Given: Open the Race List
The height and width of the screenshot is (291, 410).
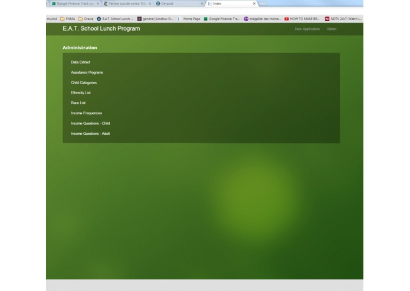Looking at the screenshot, I should pyautogui.click(x=78, y=103).
